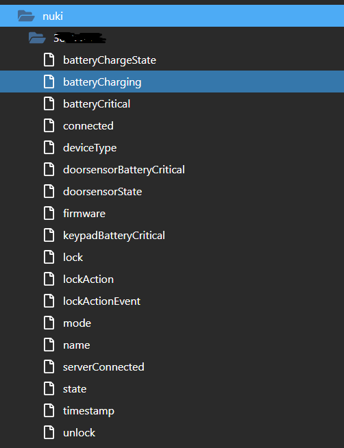Click the firmware file icon
Image resolution: width=344 pixels, height=448 pixels.
point(49,214)
